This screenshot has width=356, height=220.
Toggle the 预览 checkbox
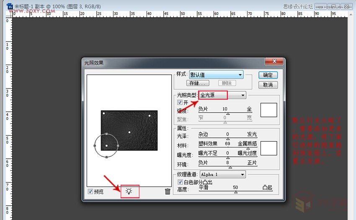click(x=90, y=192)
